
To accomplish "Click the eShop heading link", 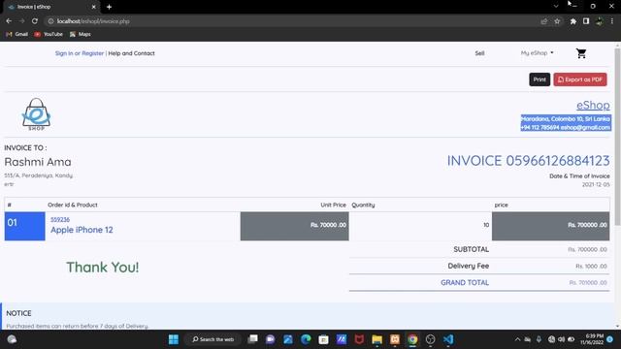I will pyautogui.click(x=593, y=106).
